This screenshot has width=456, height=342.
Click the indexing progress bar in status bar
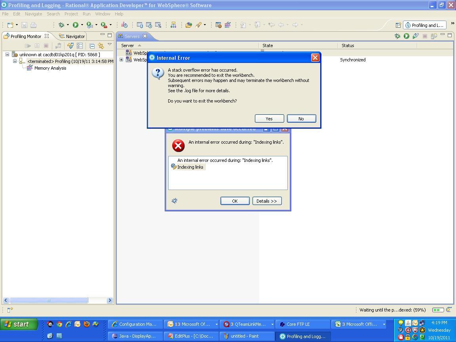438,310
